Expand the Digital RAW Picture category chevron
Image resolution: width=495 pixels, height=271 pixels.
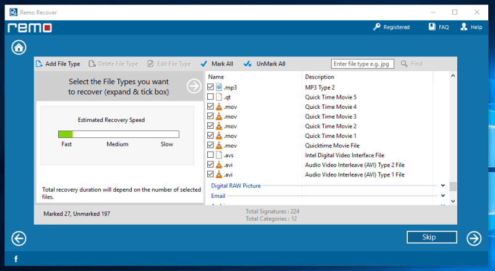443,186
